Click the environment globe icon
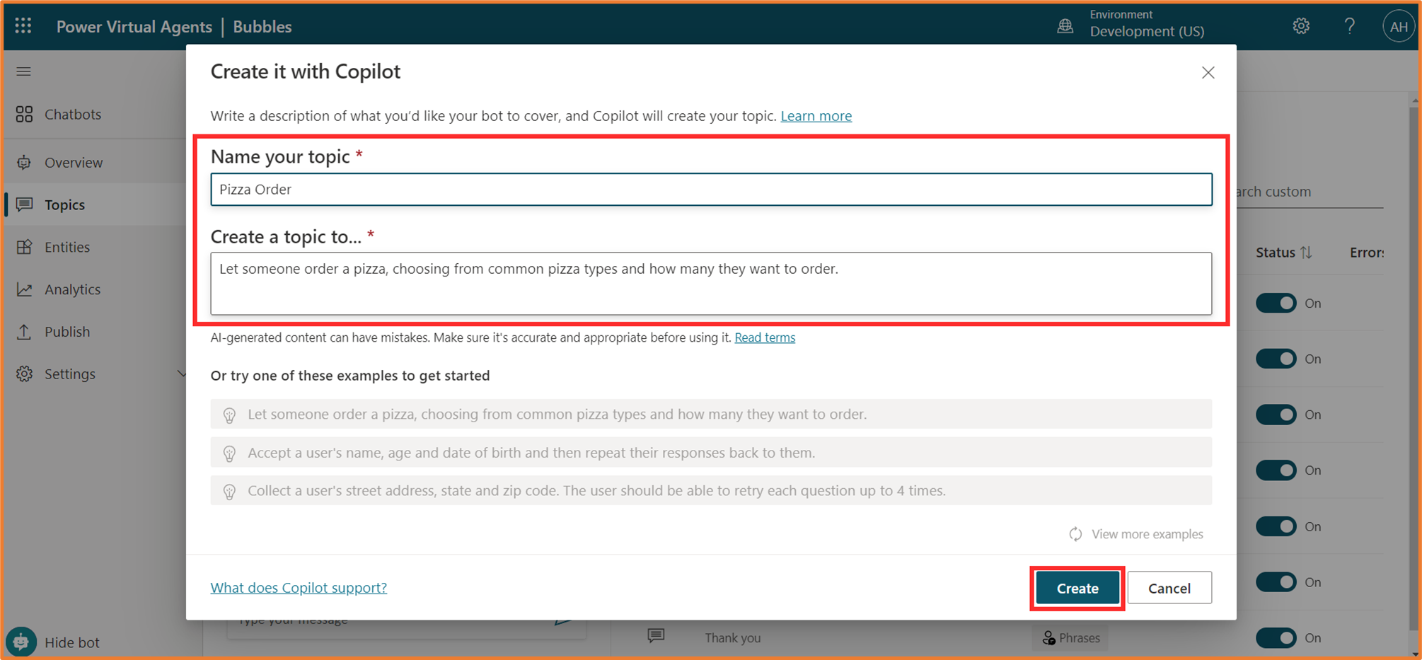This screenshot has width=1422, height=660. tap(1065, 26)
